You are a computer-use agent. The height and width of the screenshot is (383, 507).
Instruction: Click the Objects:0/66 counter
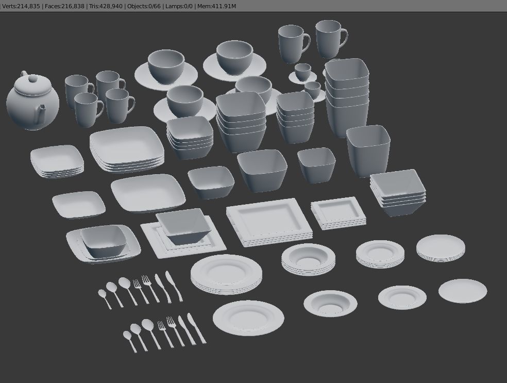click(144, 6)
